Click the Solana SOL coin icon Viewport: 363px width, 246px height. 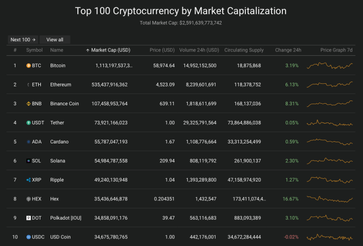pyautogui.click(x=29, y=161)
